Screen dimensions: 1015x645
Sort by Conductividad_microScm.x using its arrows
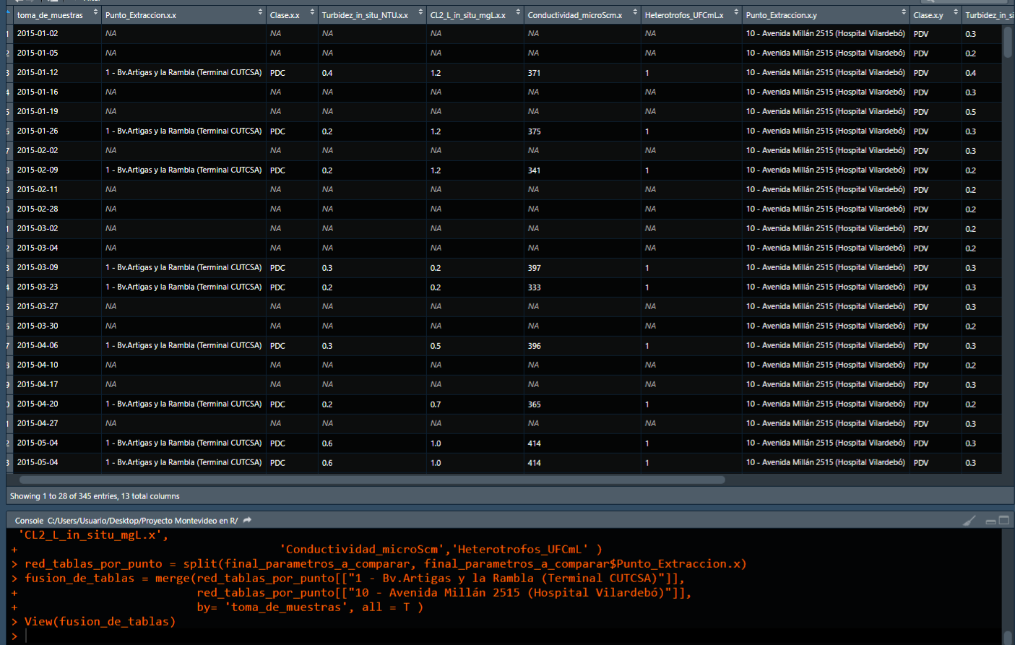(x=635, y=12)
